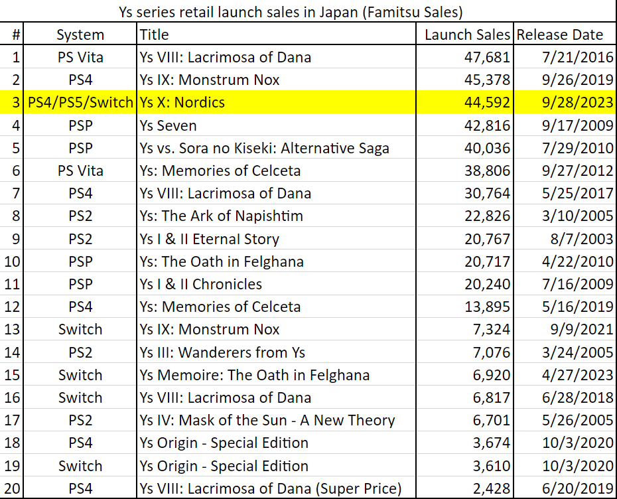Screen dimensions: 617x499
Task: Select release date 7/21/2016
Action: tap(577, 57)
